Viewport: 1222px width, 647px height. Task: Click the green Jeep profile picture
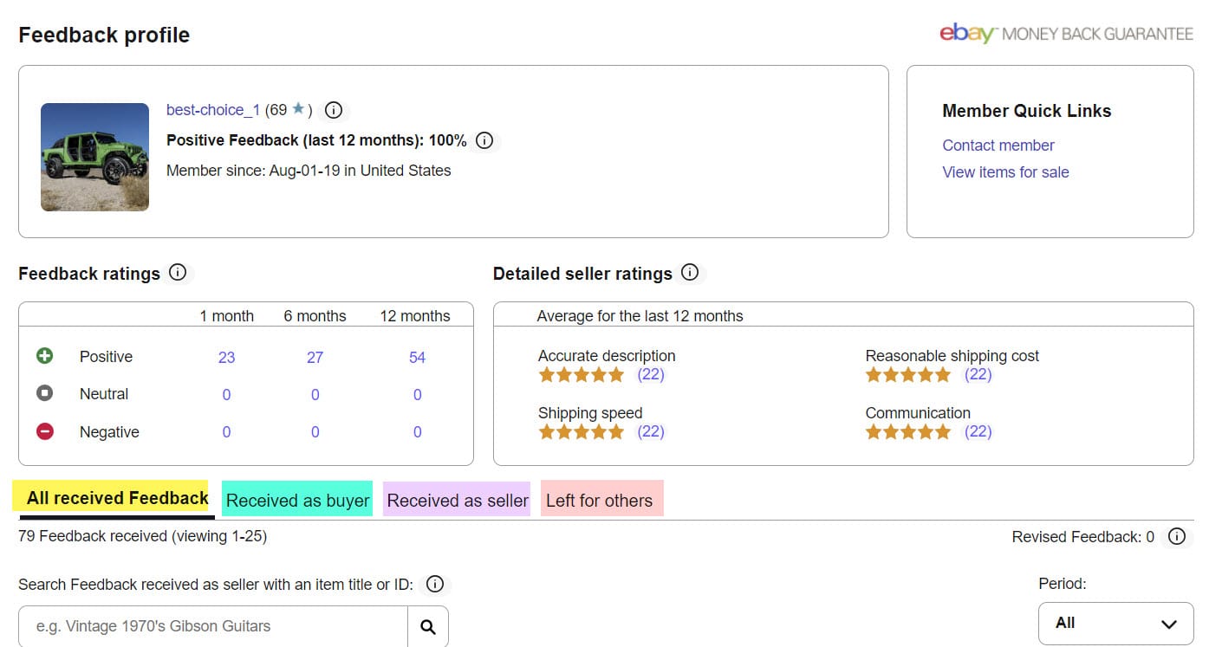click(x=94, y=157)
